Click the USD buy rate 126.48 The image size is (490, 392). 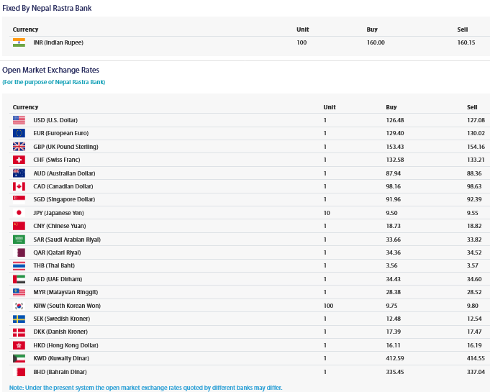click(395, 120)
